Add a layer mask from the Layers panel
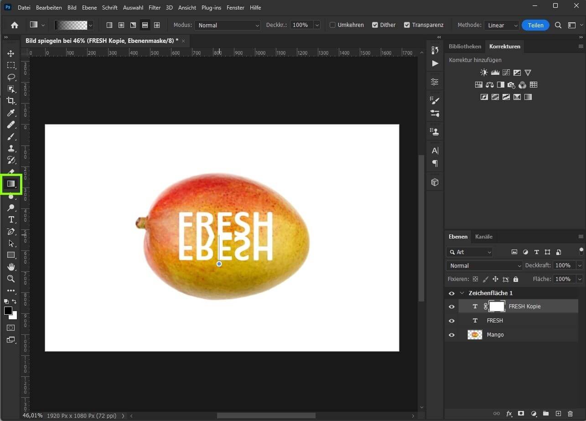This screenshot has height=421, width=586. click(x=520, y=414)
